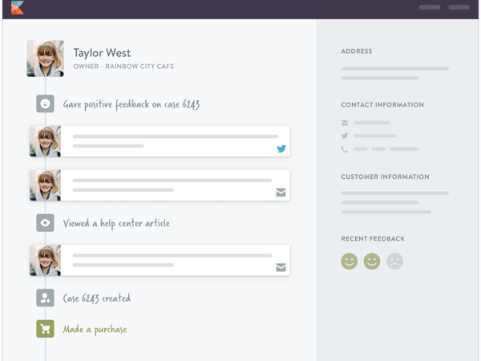The width and height of the screenshot is (481, 361).
Task: Click the Twitter bird icon on message card
Action: pos(281,149)
